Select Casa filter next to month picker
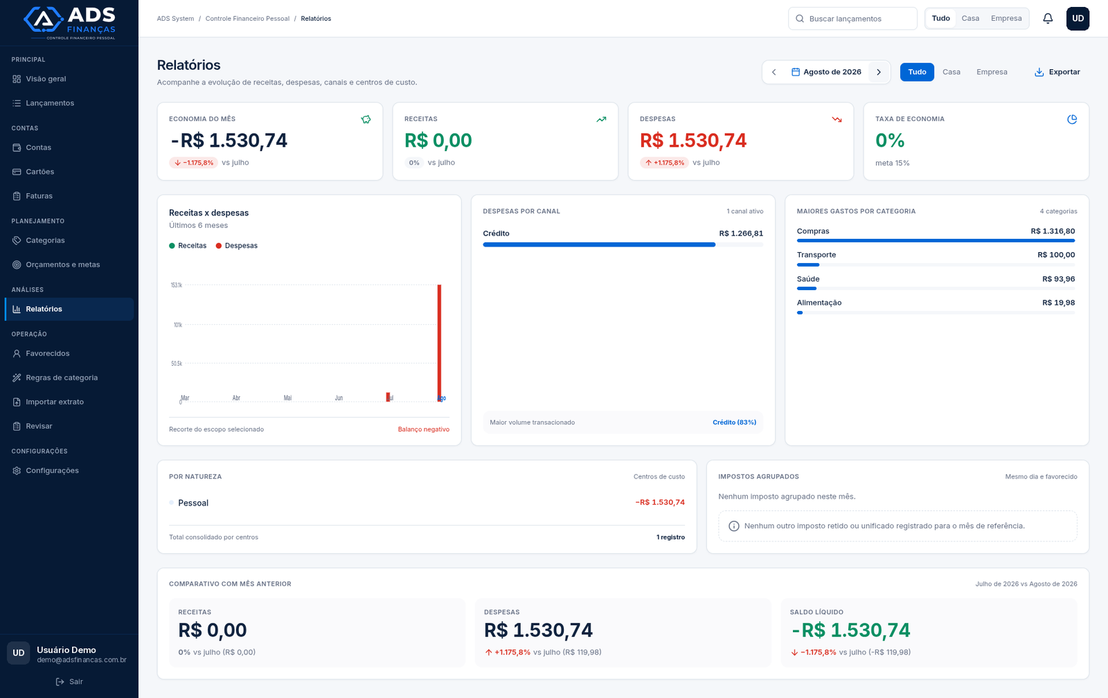The height and width of the screenshot is (698, 1108). point(951,72)
